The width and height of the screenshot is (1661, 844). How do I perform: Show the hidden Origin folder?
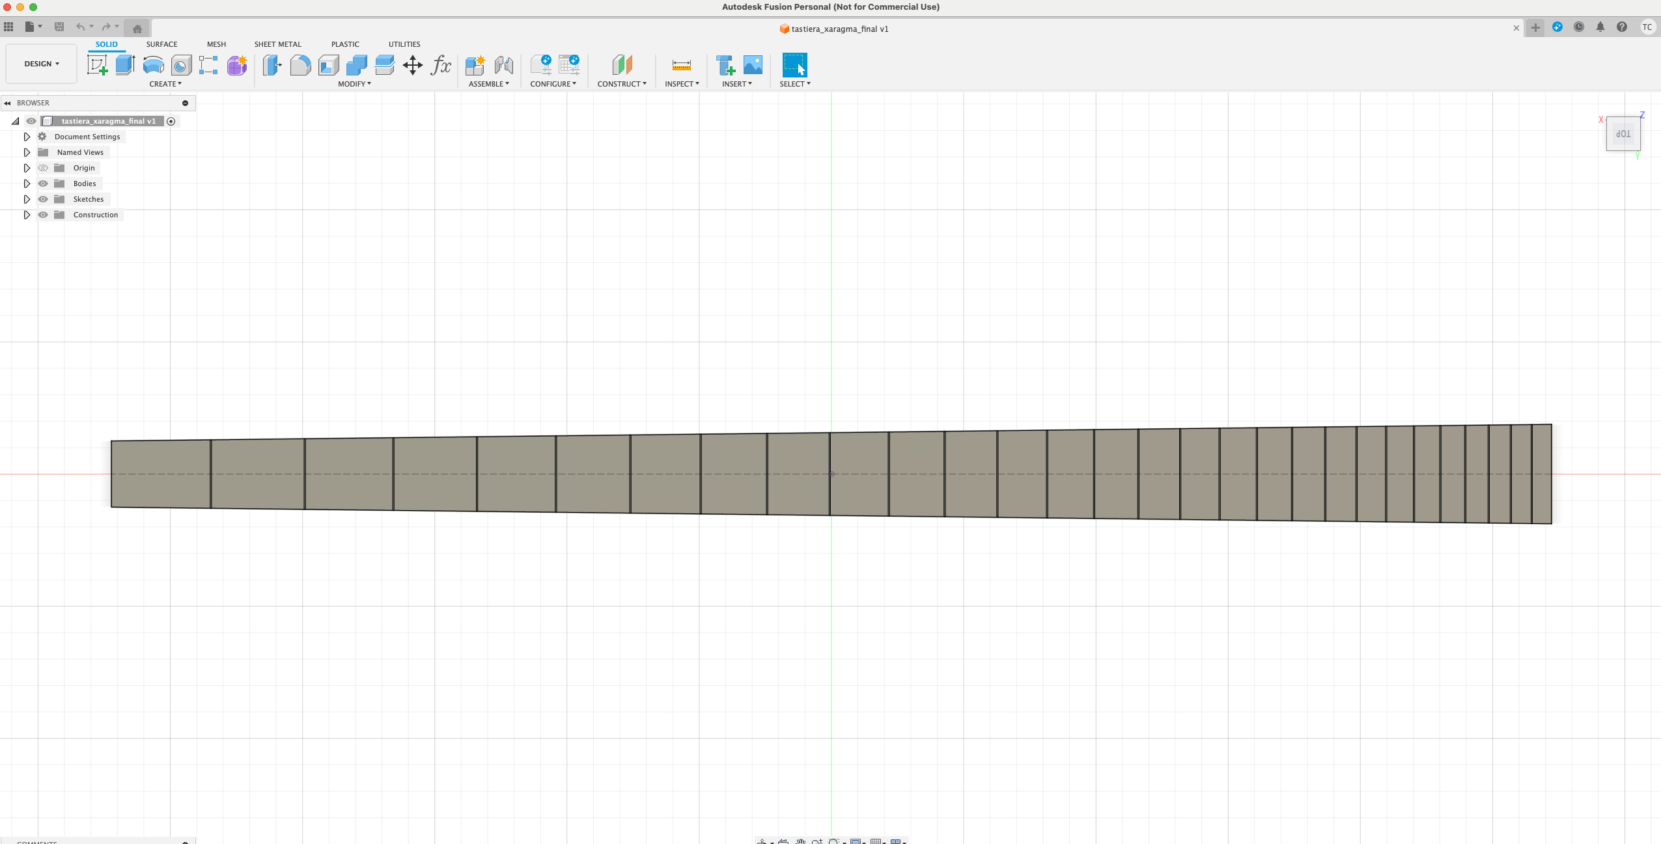click(x=43, y=168)
